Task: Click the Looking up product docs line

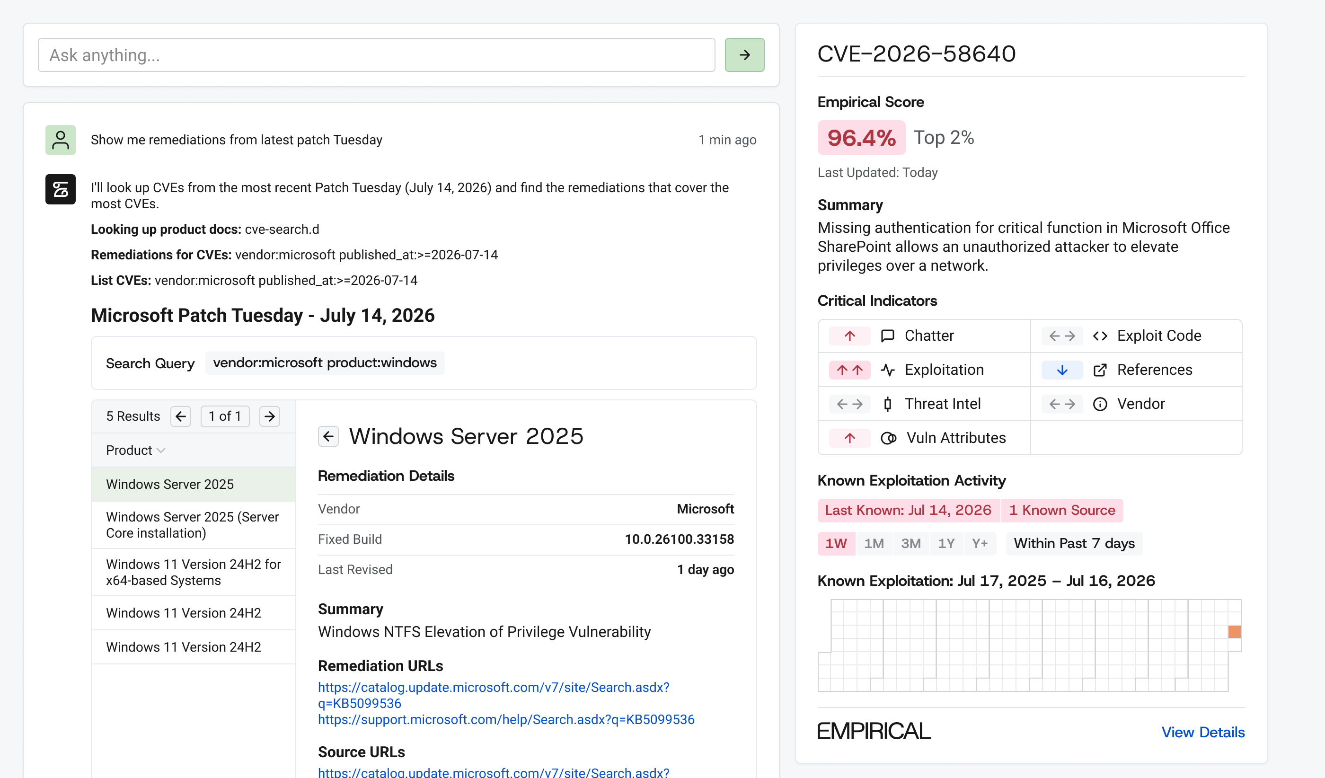Action: tap(205, 229)
